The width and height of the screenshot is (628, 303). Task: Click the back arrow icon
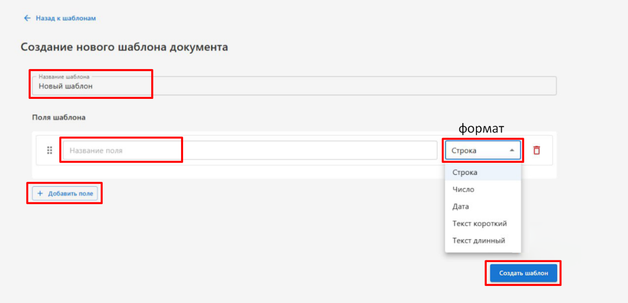[x=27, y=18]
